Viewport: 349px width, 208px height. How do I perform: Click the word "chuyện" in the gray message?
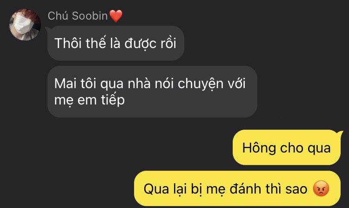pyautogui.click(x=200, y=84)
